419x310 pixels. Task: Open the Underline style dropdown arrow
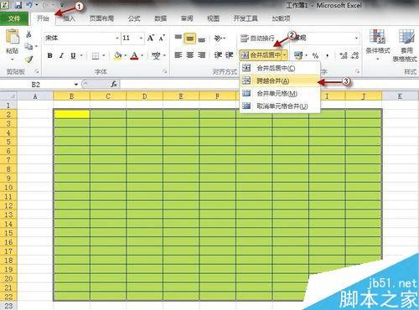click(x=81, y=55)
